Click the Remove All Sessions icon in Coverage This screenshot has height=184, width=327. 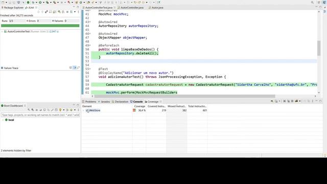288,101
